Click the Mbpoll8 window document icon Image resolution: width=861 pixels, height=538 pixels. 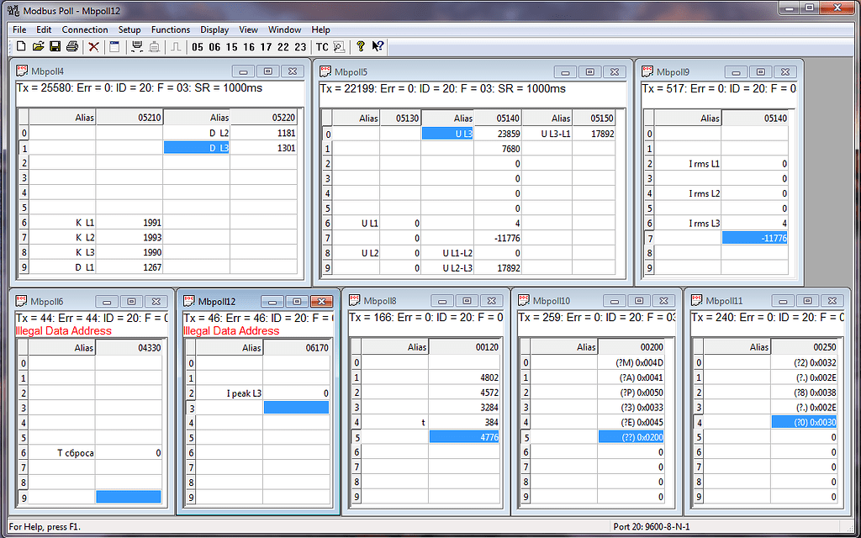point(354,300)
